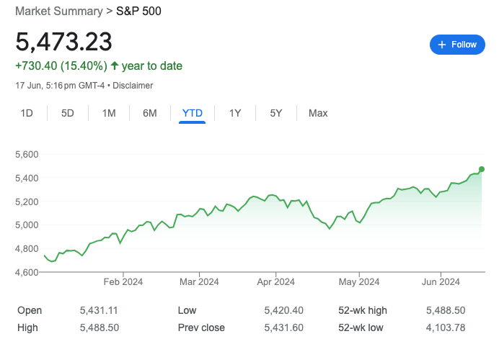The image size is (499, 339).
Task: Click the green up arrow icon
Action: 115,66
